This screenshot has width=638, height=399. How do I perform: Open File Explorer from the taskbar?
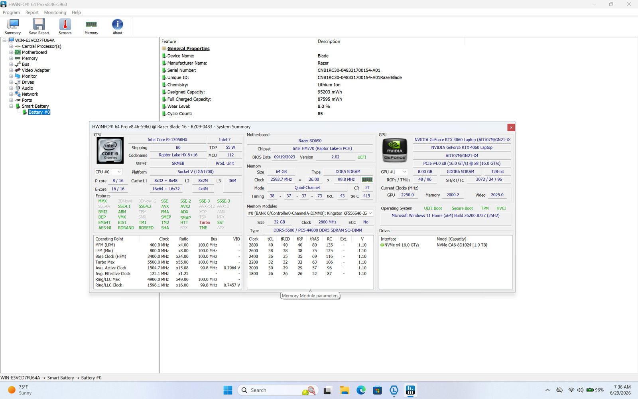click(x=345, y=390)
